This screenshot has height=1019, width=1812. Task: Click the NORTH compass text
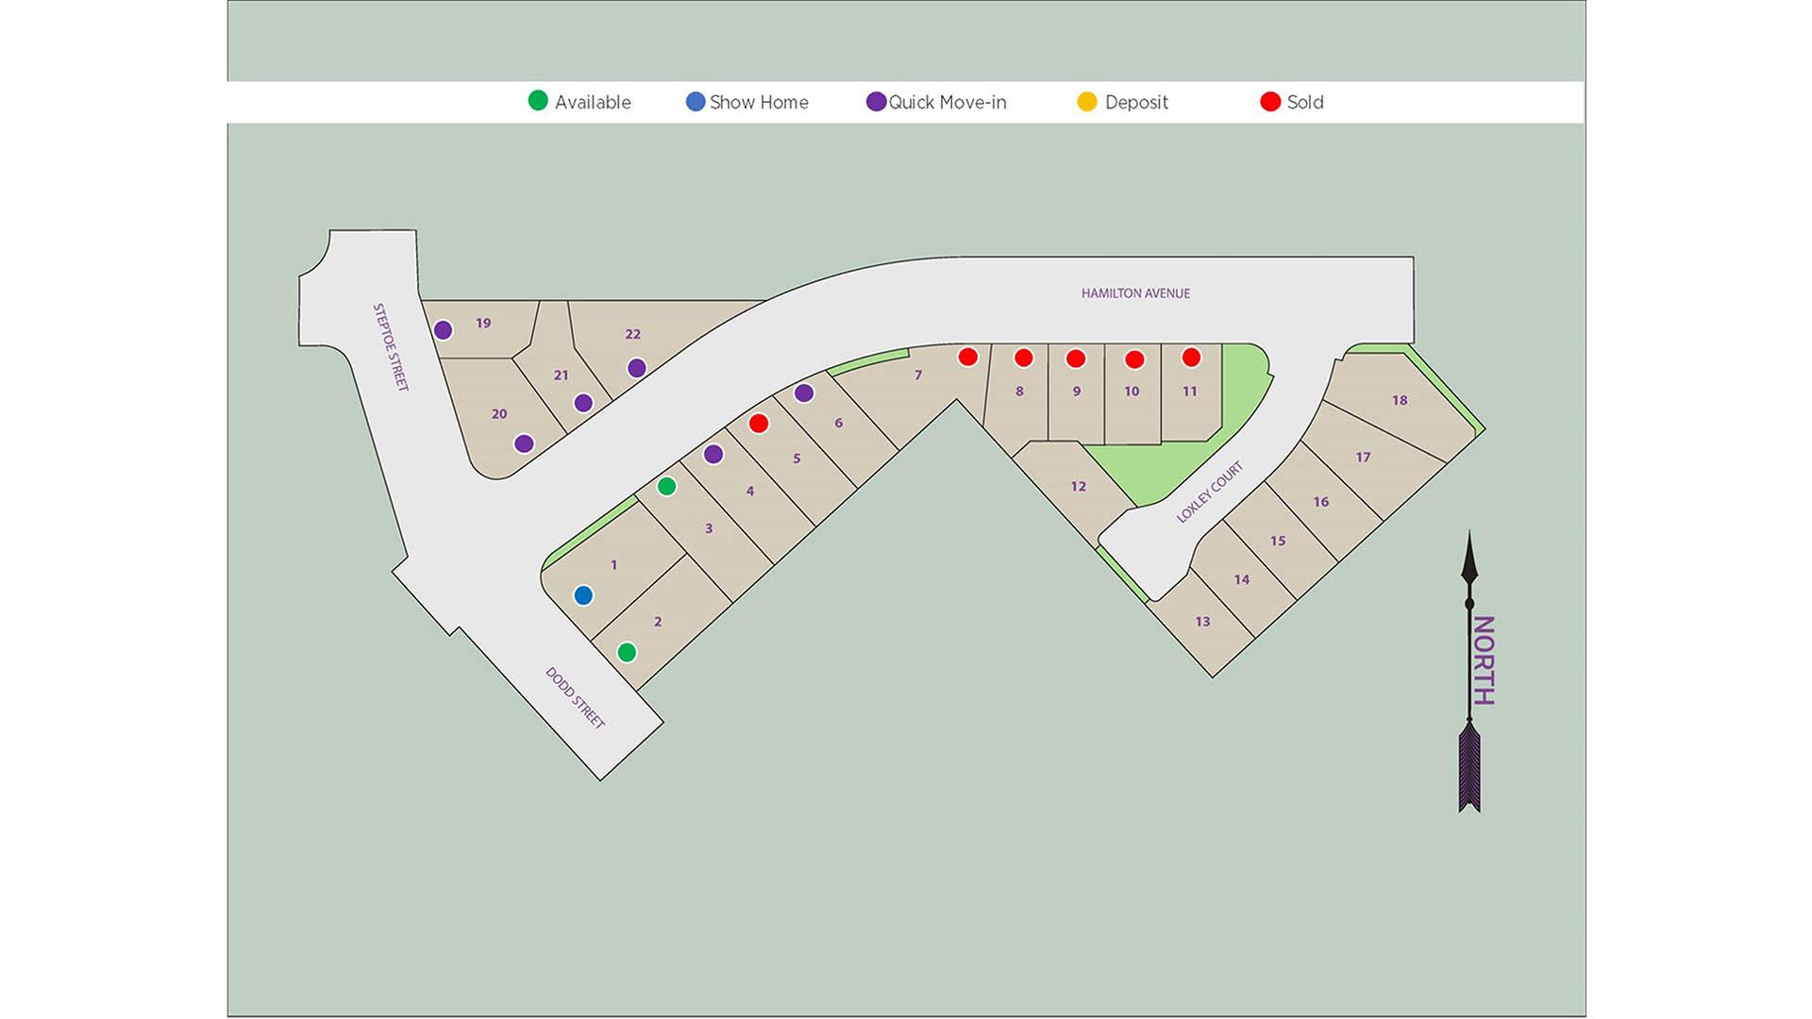[x=1485, y=660]
